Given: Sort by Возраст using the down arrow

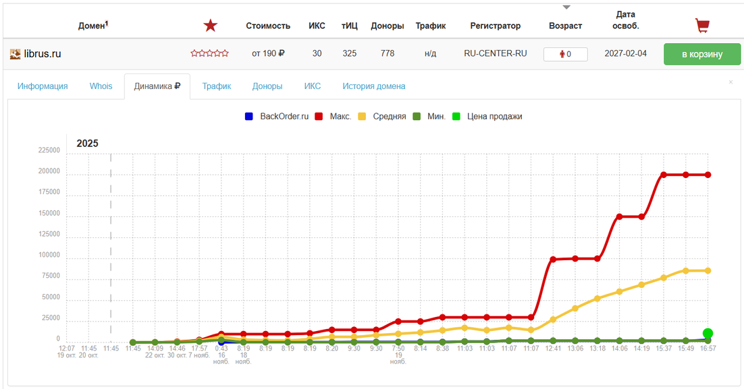Looking at the screenshot, I should click(x=566, y=7).
